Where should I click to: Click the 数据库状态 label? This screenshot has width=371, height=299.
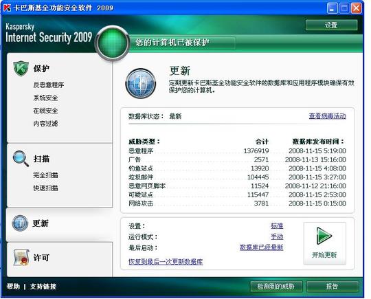coord(146,116)
